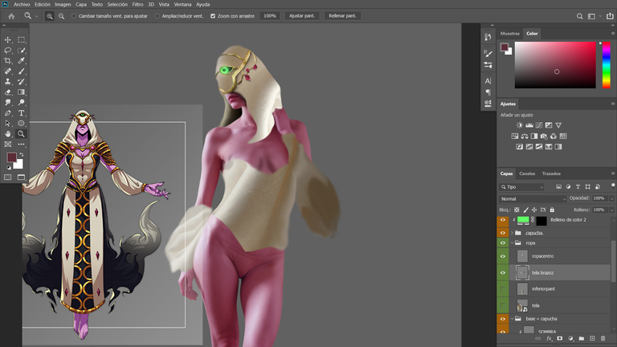Click the 100% zoom button
The image size is (617, 347).
[270, 16]
